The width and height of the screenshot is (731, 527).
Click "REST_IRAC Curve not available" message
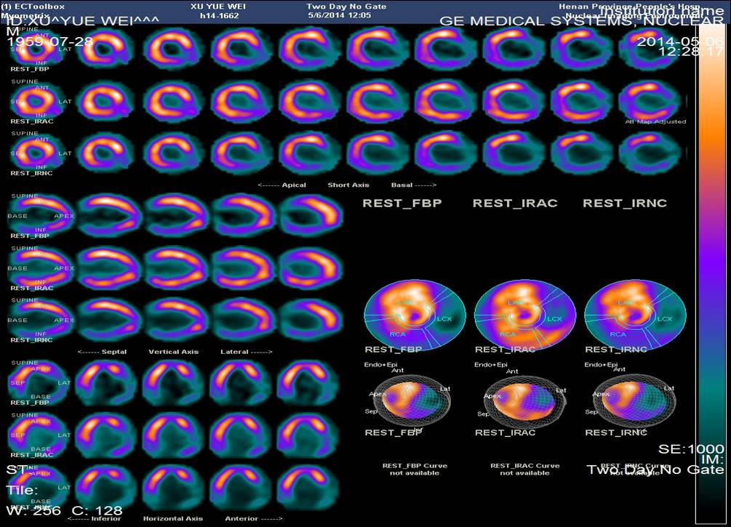pos(524,469)
